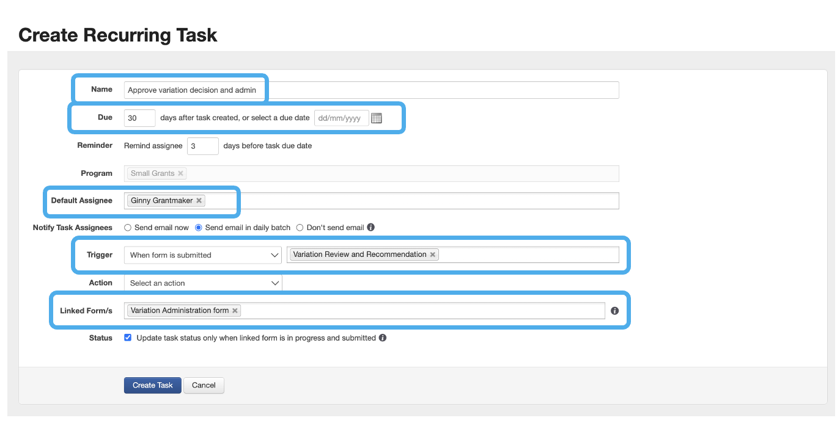Select Send email now radio option
Viewport: 840px width, 426px height.
(128, 228)
